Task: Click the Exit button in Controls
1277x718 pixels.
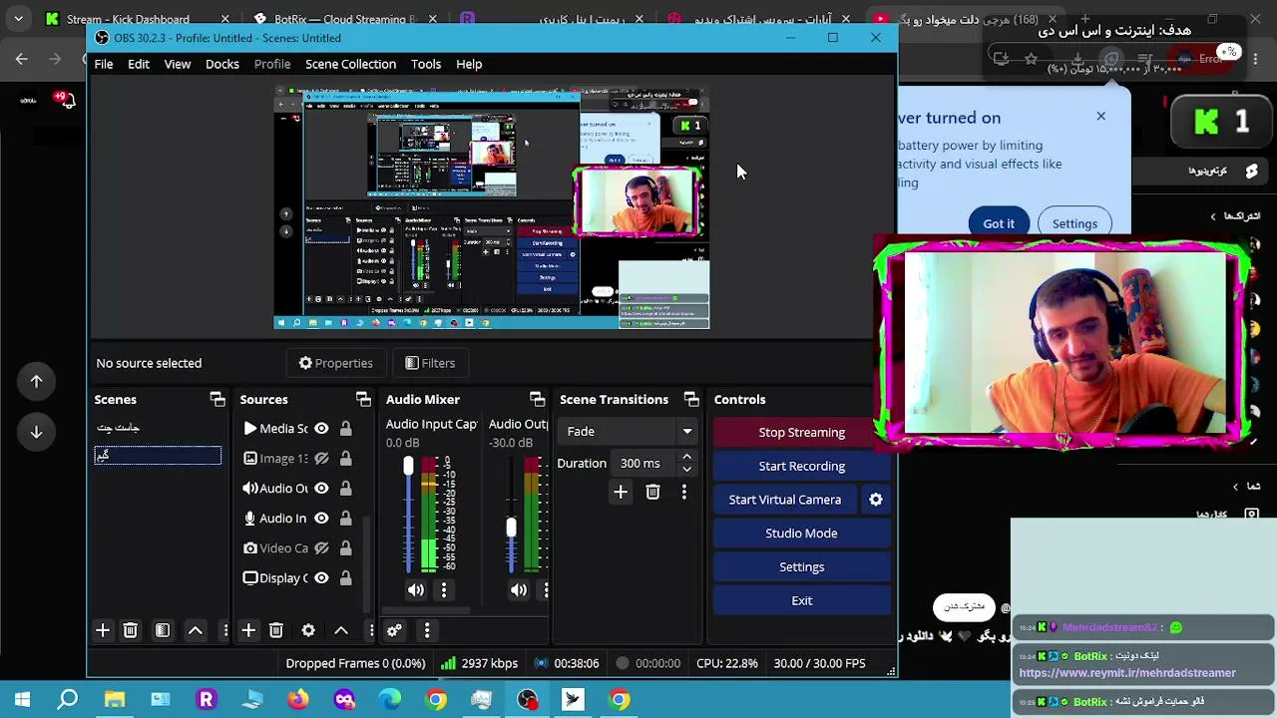Action: pyautogui.click(x=801, y=601)
